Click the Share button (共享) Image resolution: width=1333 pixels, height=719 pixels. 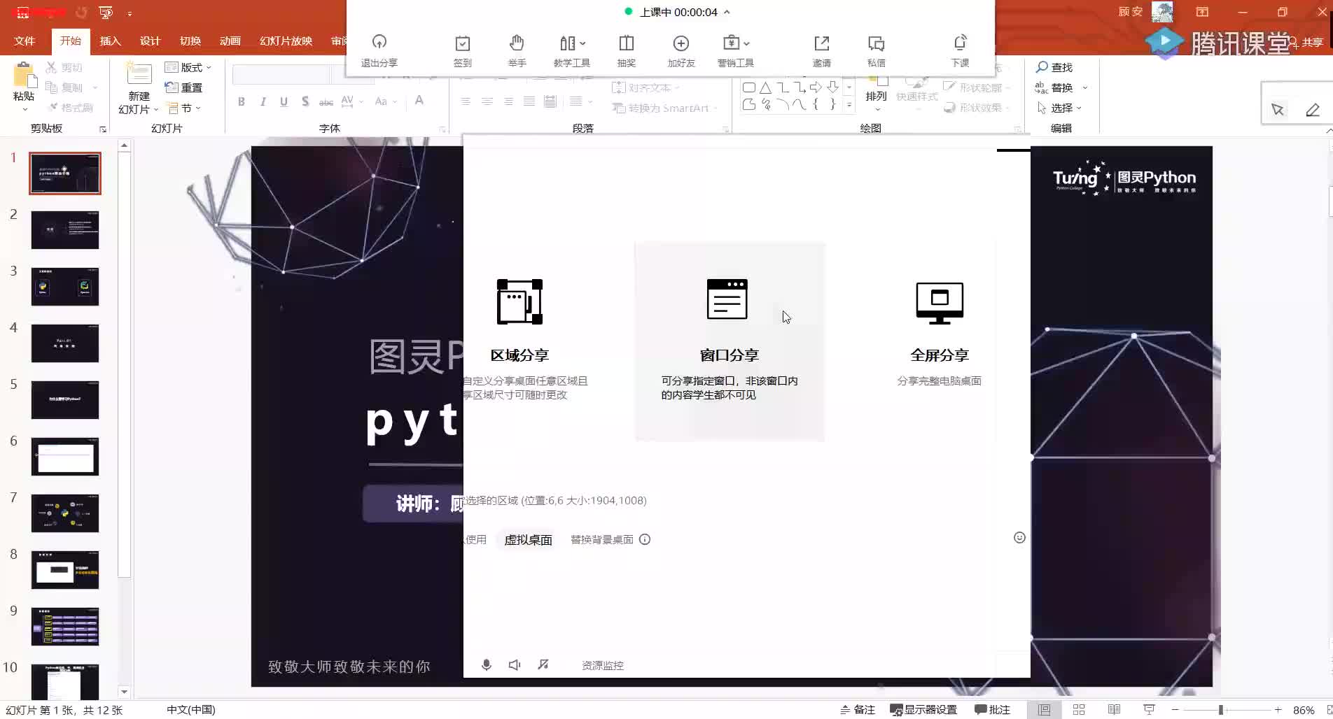coord(1306,43)
